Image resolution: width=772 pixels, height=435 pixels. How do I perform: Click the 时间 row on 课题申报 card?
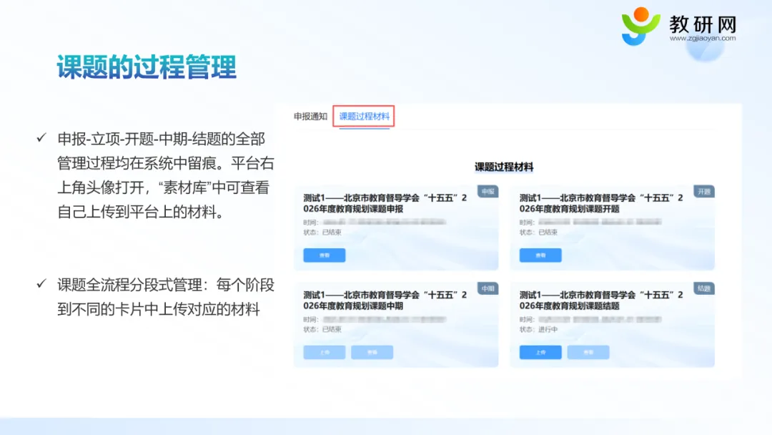(375, 223)
